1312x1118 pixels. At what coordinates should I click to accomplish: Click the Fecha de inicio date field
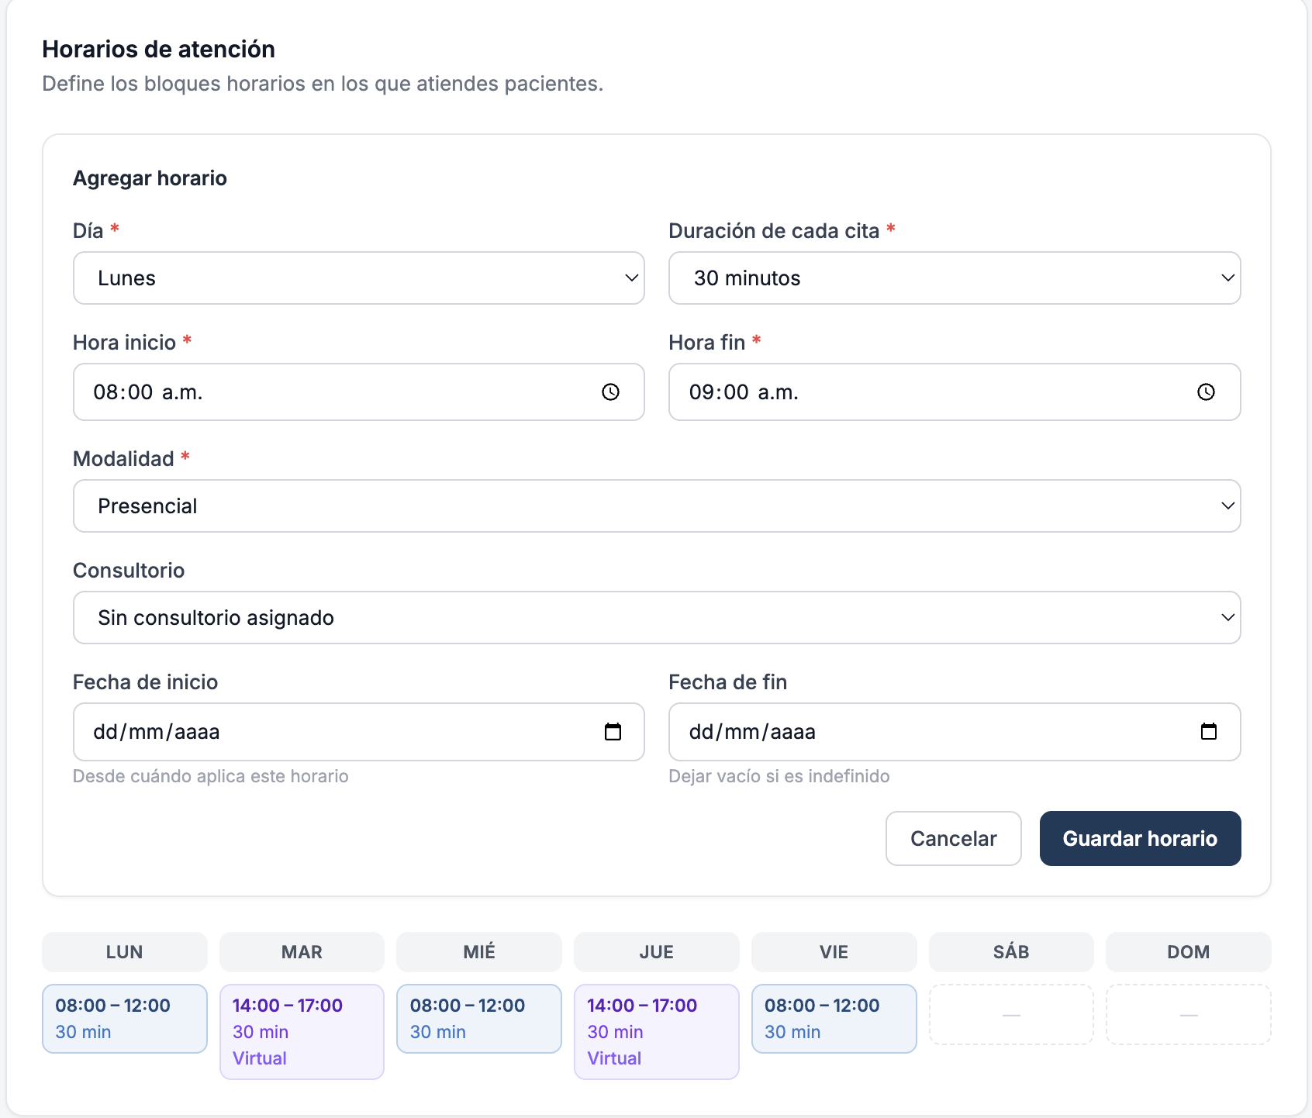pyautogui.click(x=310, y=731)
